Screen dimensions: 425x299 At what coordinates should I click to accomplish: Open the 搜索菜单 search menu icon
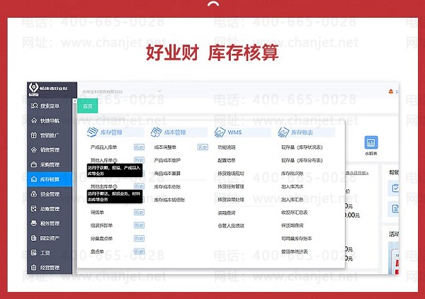[x=34, y=106]
